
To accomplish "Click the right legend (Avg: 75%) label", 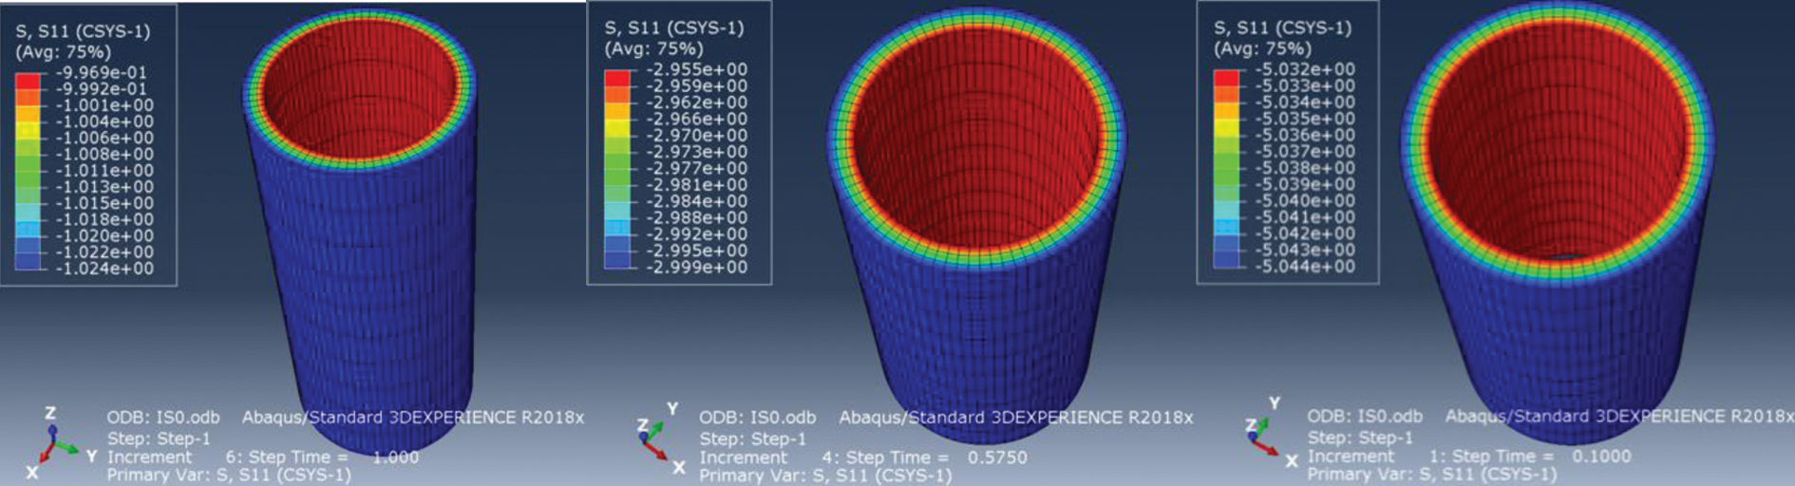I will point(1262,48).
